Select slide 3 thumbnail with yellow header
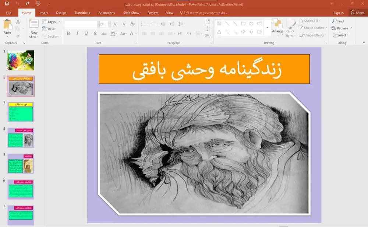This screenshot has width=368, height=227. [x=21, y=112]
